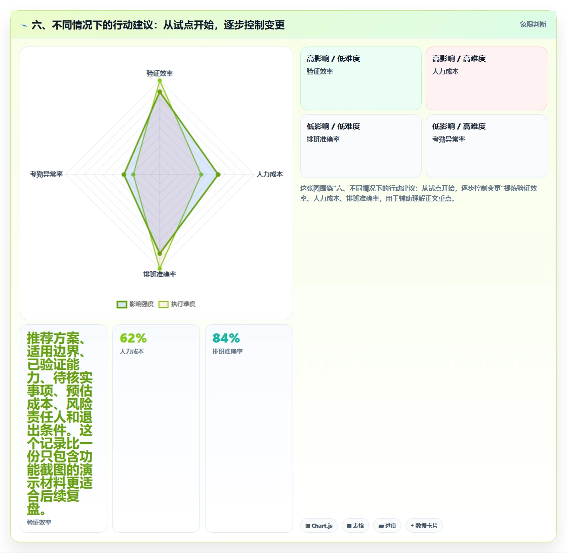This screenshot has height=553, width=567.
Task: Click the 考勤异常率 radar axis label
Action: pos(46,174)
